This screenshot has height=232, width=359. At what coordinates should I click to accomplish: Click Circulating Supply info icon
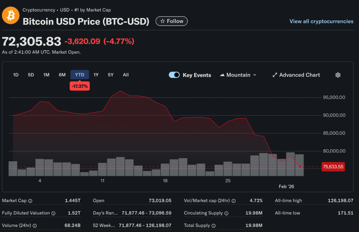click(226, 213)
